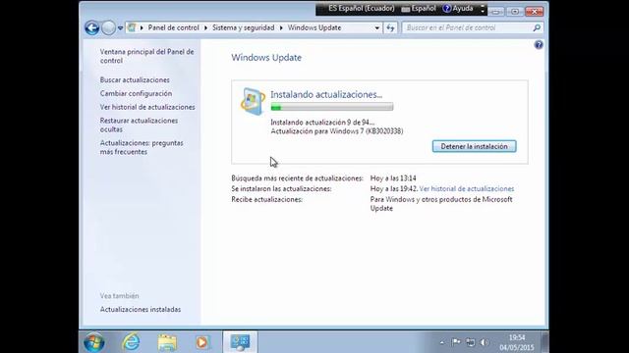Click the Control Panel icon in address bar
Viewport: 629px width, 353px height.
[x=131, y=27]
